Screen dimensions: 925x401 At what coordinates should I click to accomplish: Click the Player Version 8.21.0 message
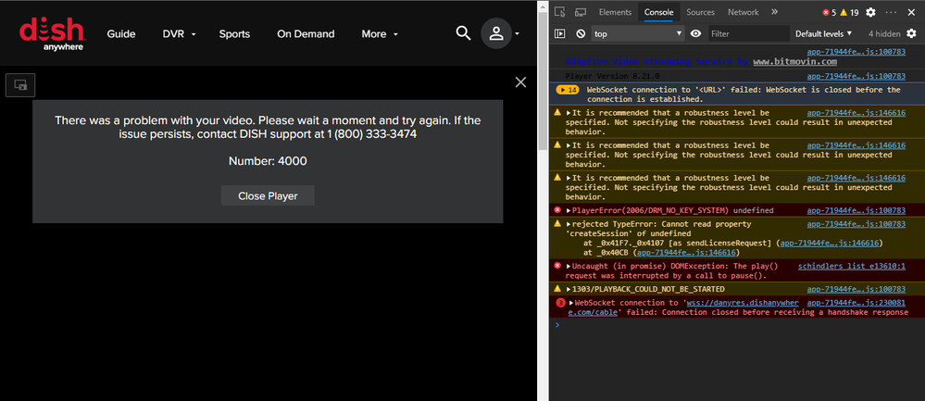(x=612, y=76)
